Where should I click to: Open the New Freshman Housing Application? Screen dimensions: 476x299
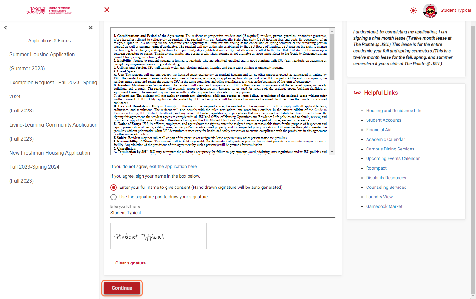pyautogui.click(x=49, y=167)
